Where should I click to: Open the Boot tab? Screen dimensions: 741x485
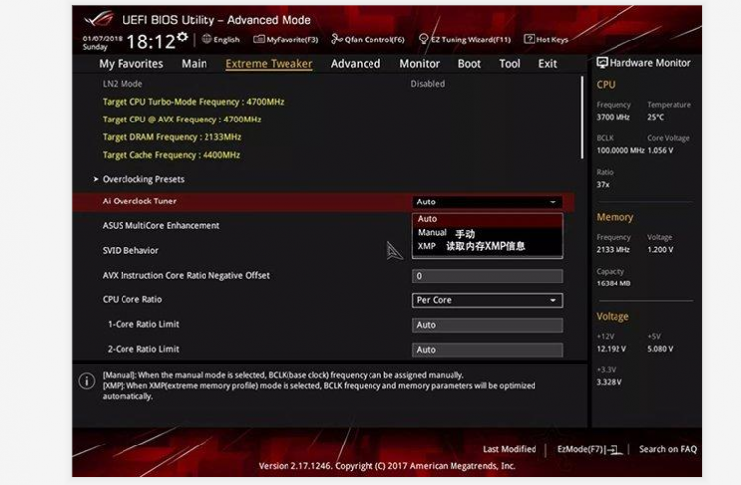469,64
